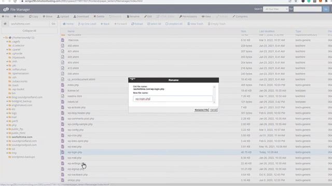This screenshot has width=332, height=186.
Task: Click the Edit toolbar button
Action: pos(148,17)
